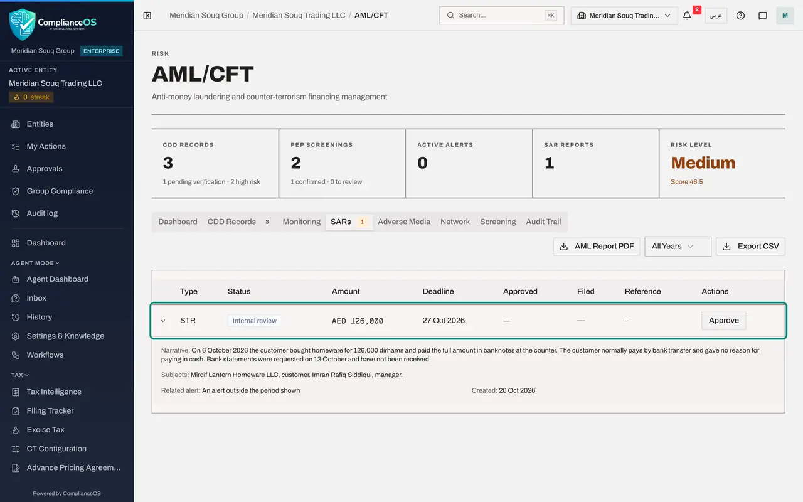803x502 pixels.
Task: Go to Meridian Souq Group breadcrumb
Action: point(206,15)
